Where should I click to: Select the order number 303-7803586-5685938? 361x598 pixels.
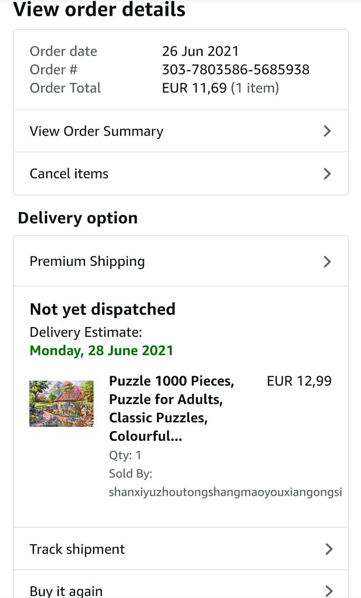pos(235,70)
